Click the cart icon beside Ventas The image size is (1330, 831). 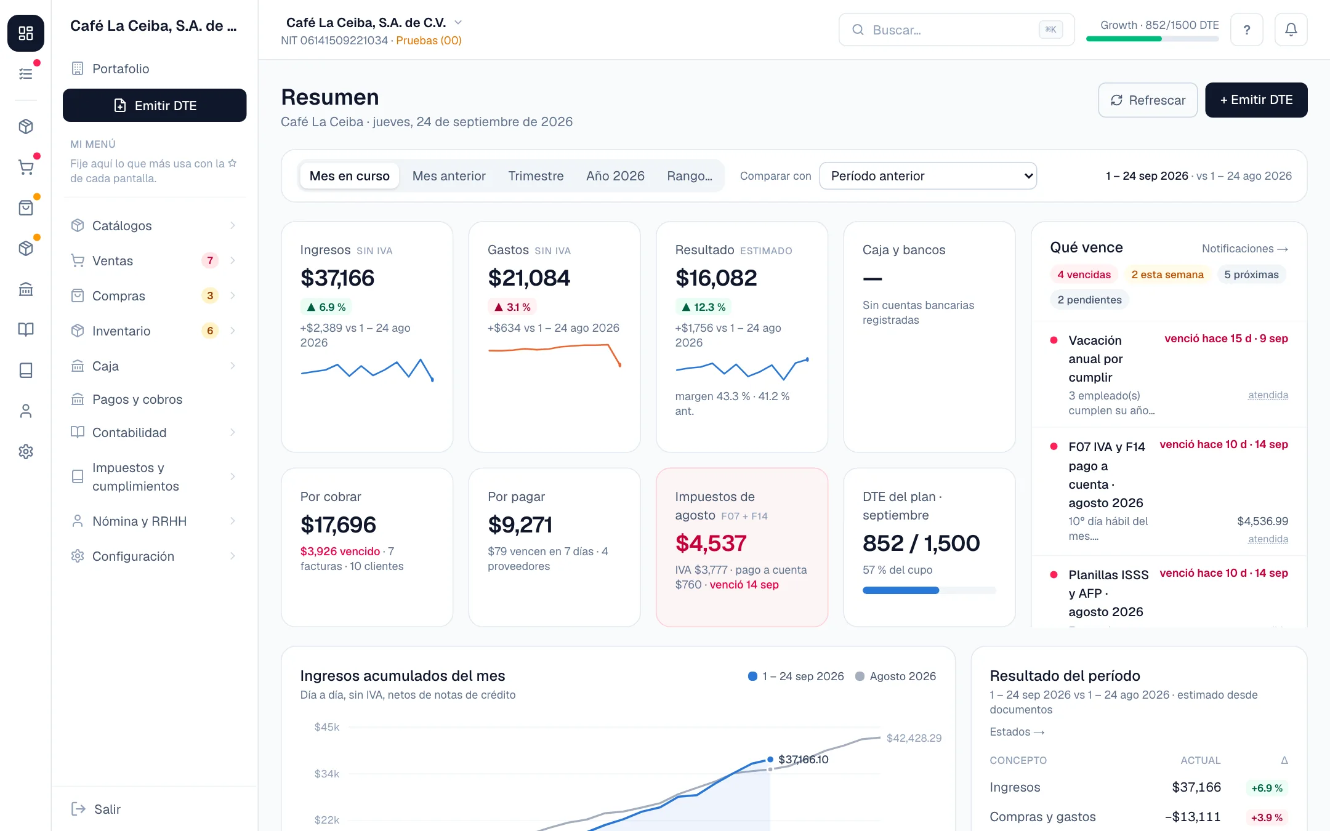point(78,260)
